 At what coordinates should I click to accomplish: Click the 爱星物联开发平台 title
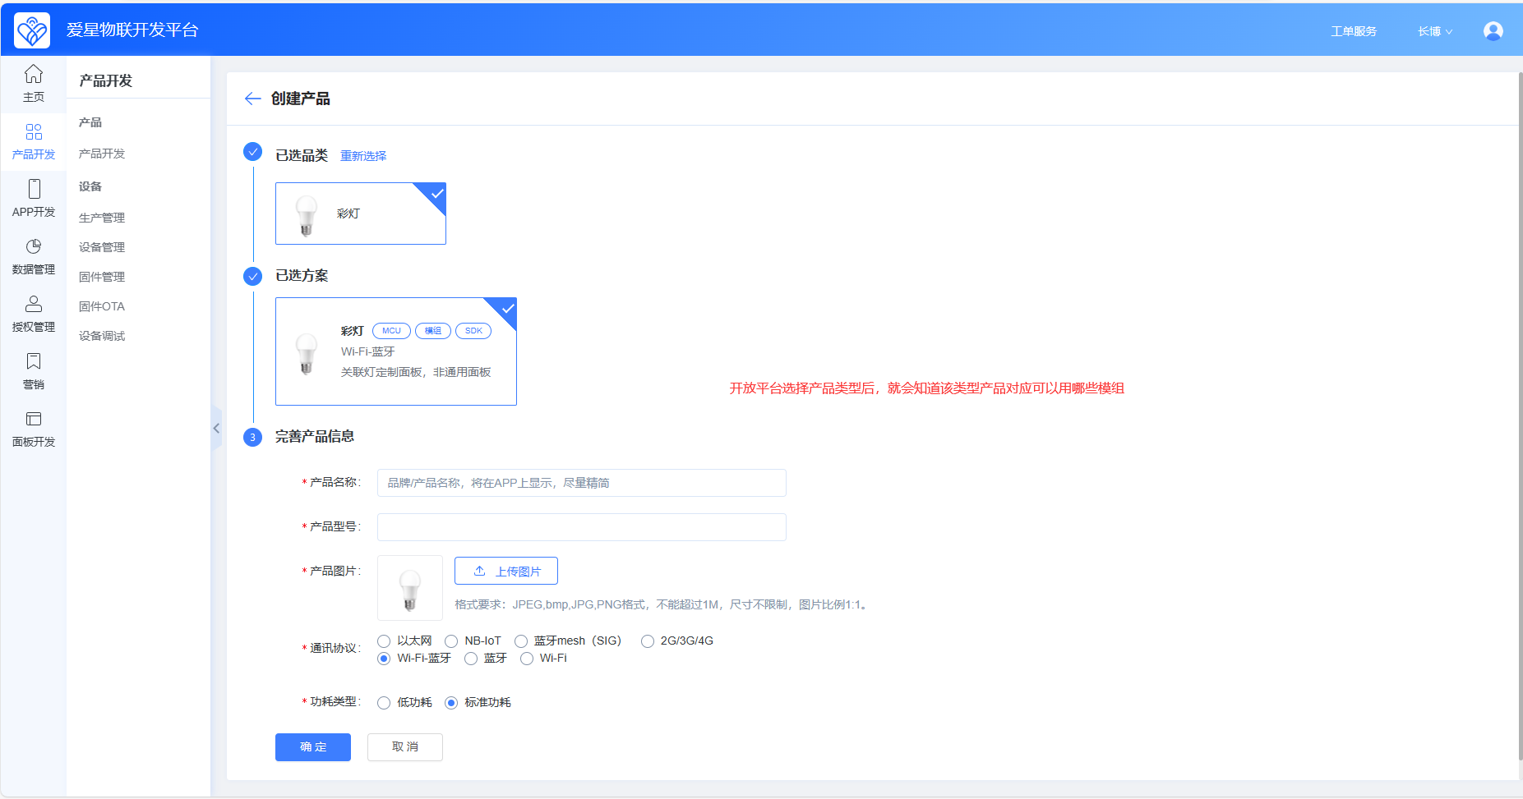[x=132, y=30]
